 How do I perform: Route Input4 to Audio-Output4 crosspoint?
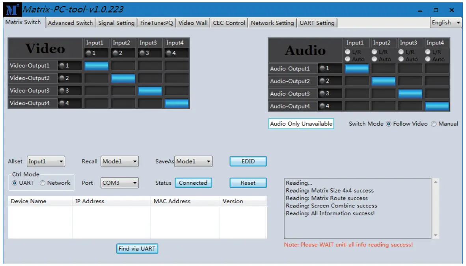[x=436, y=106]
